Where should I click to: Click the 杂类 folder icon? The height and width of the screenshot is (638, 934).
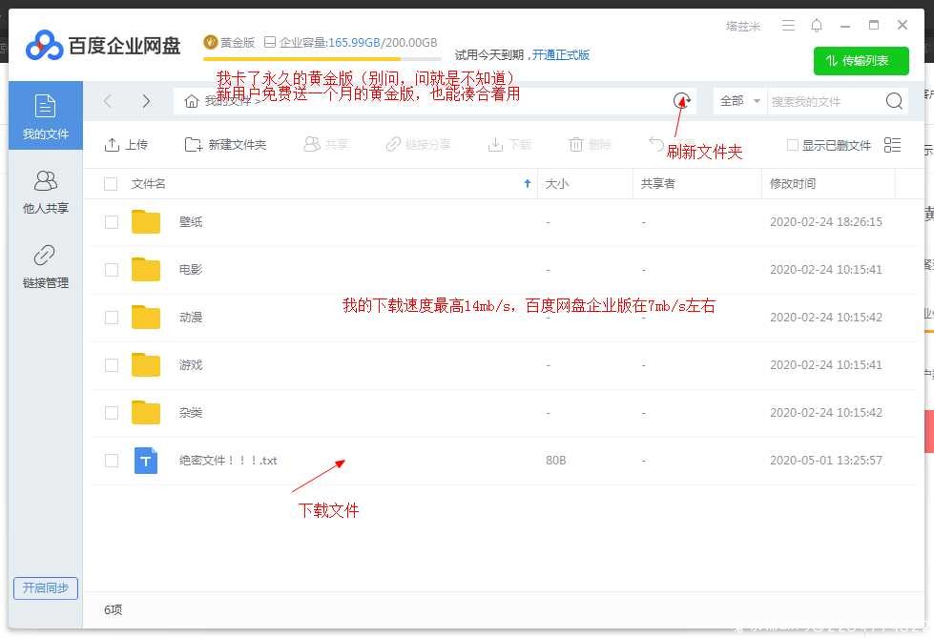click(x=146, y=412)
